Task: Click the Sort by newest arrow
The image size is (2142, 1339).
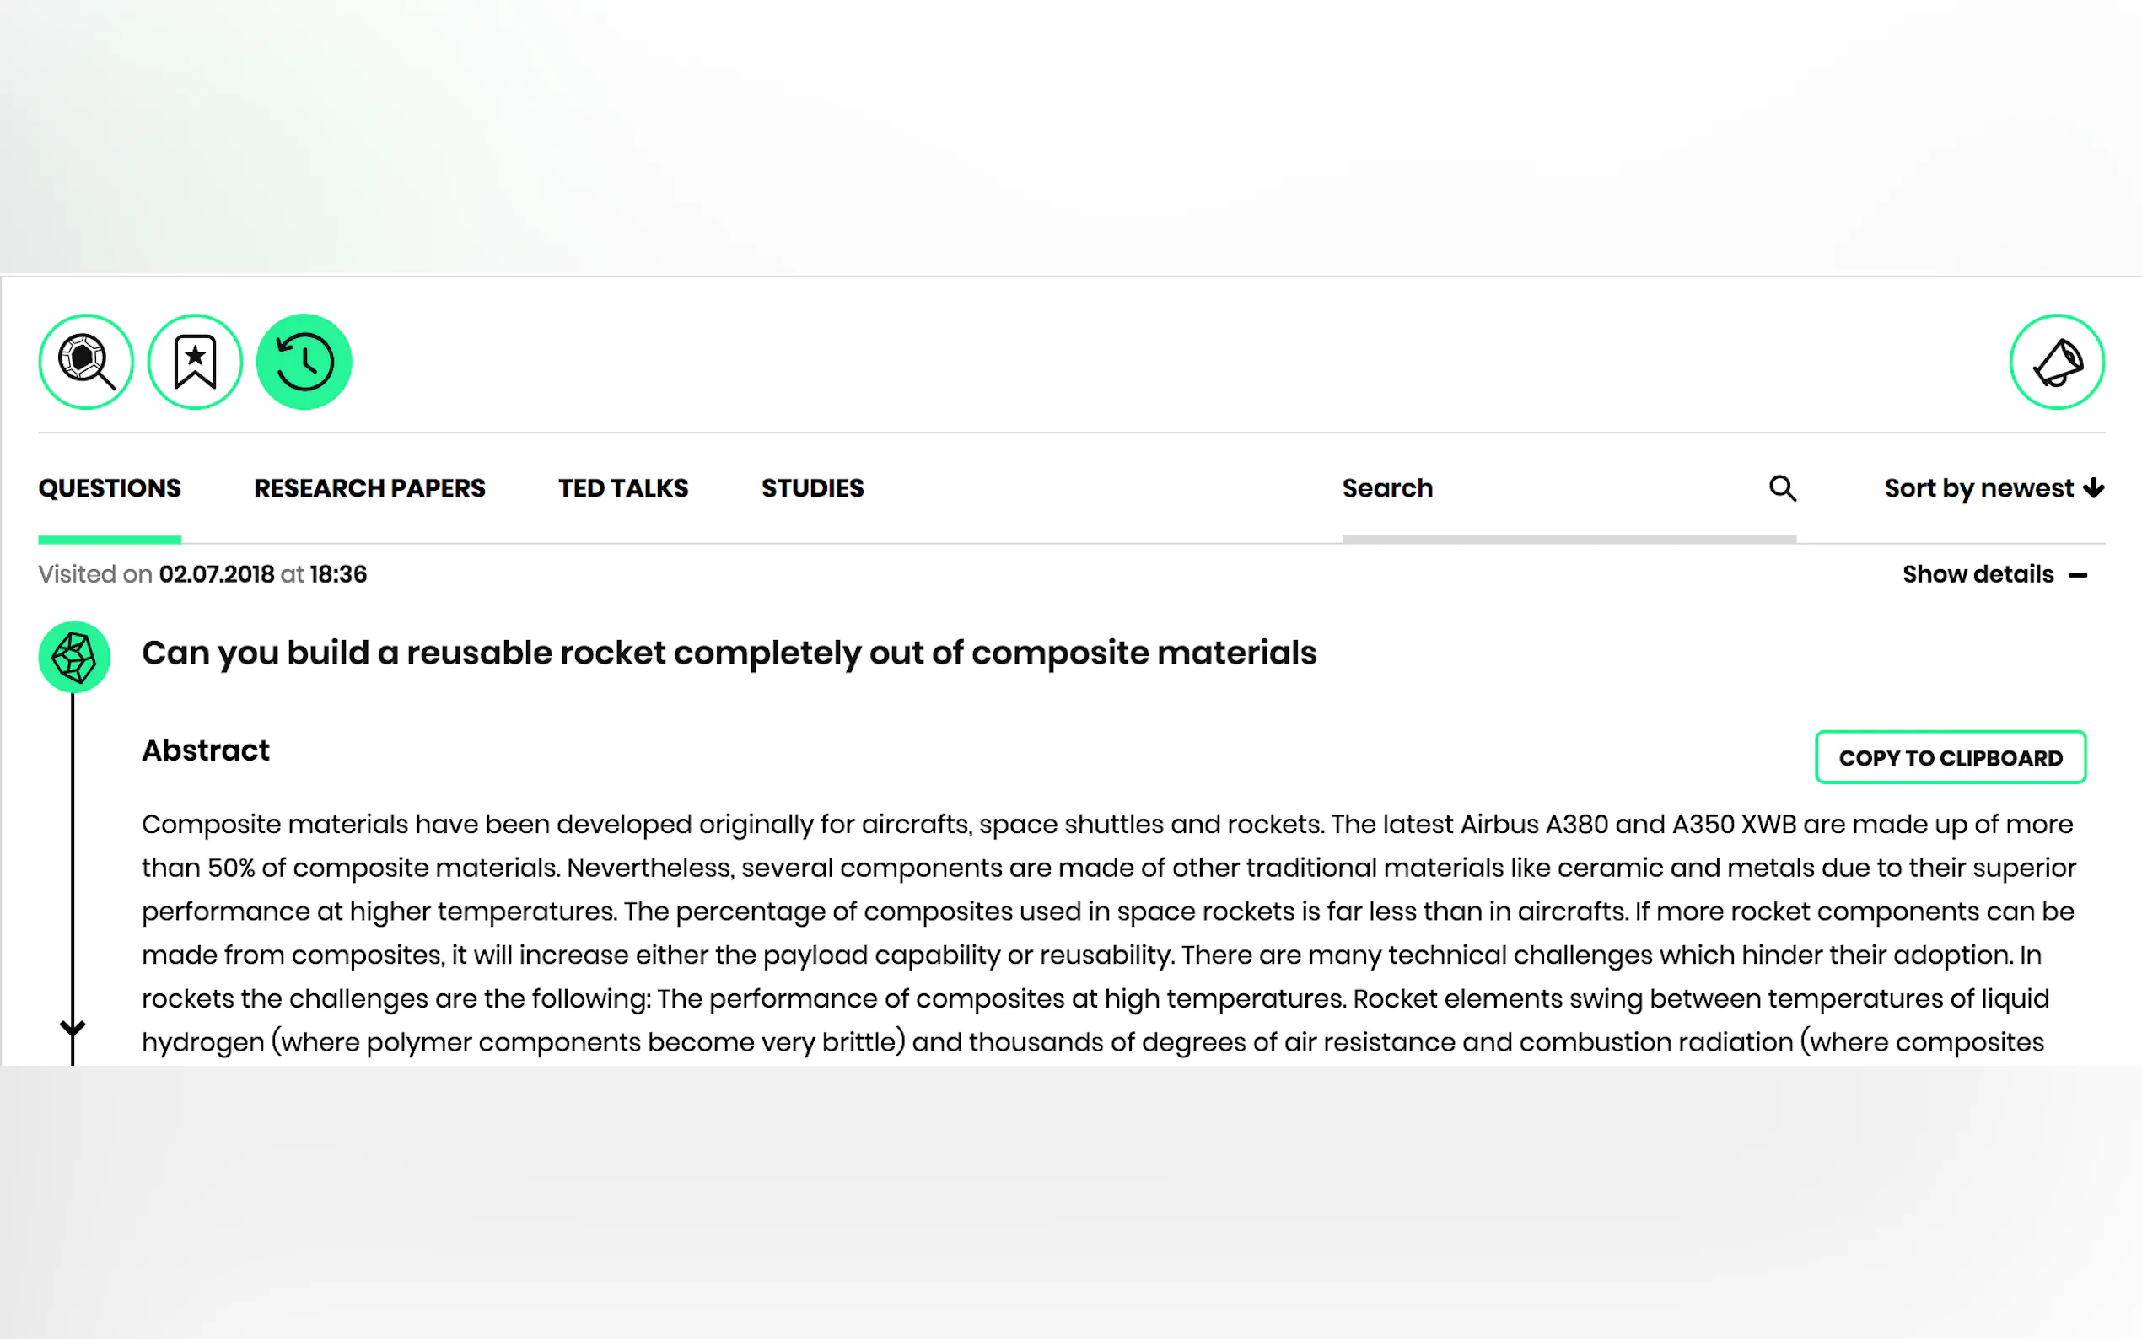Action: [x=2094, y=488]
